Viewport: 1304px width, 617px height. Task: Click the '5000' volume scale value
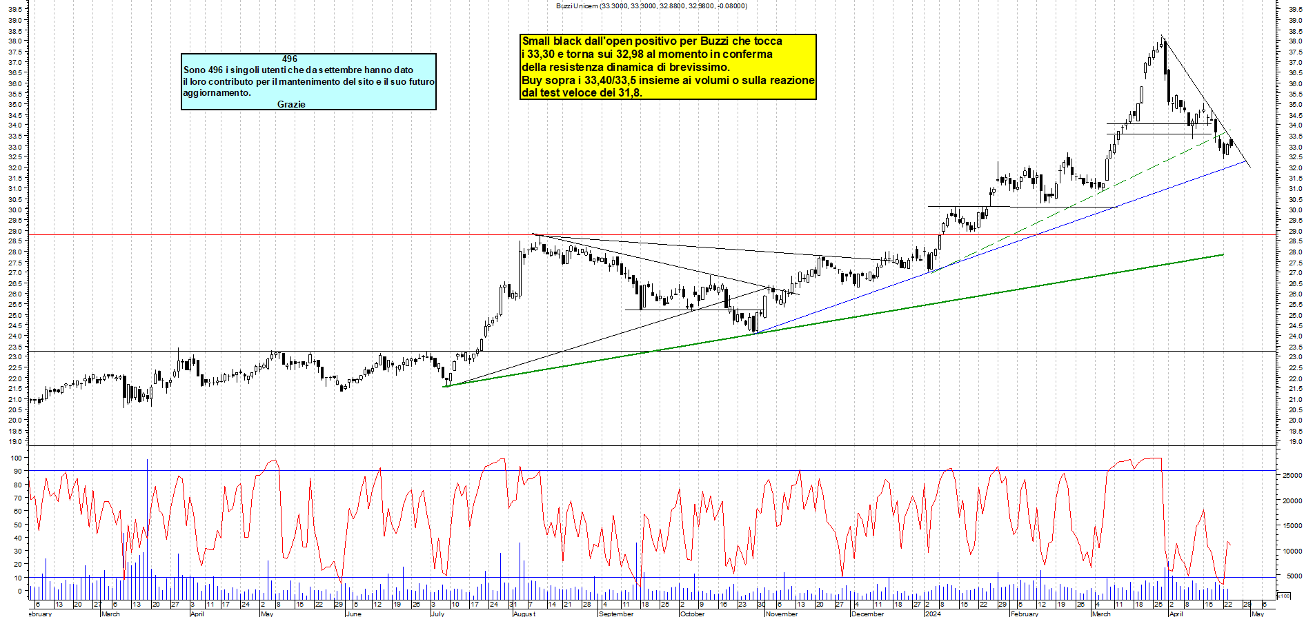click(x=1294, y=576)
